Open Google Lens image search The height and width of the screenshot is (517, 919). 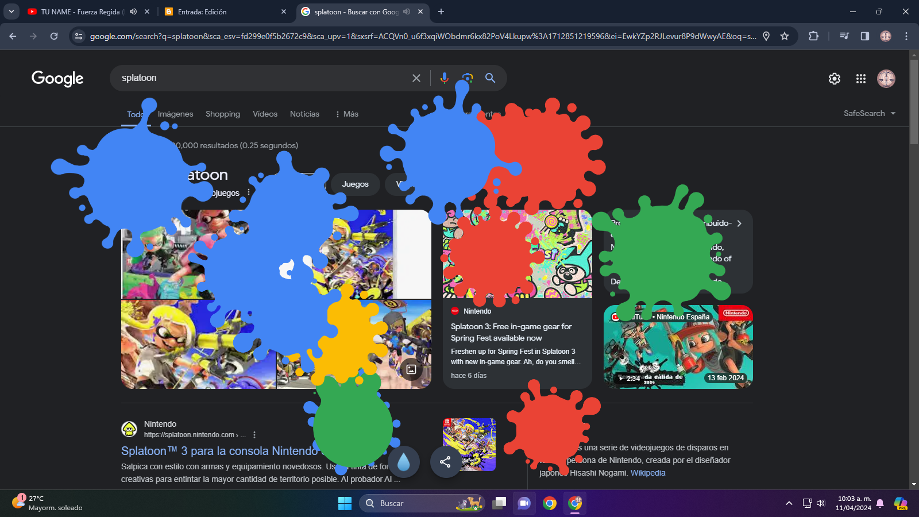(468, 78)
